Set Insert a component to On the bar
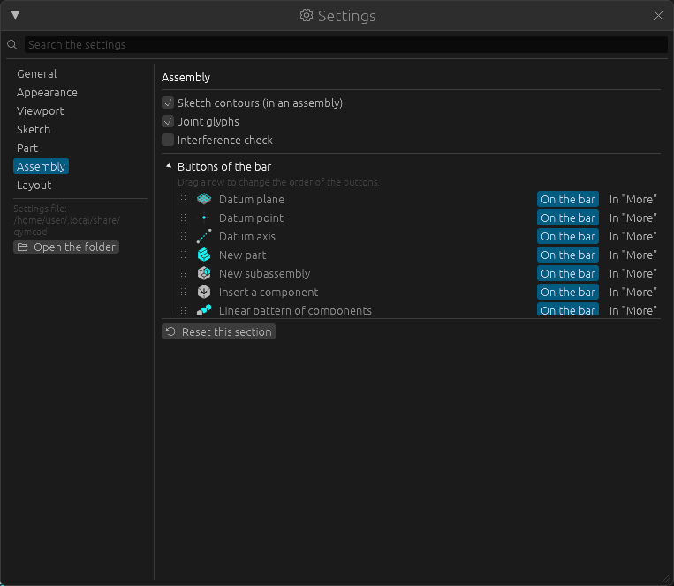 pyautogui.click(x=568, y=292)
